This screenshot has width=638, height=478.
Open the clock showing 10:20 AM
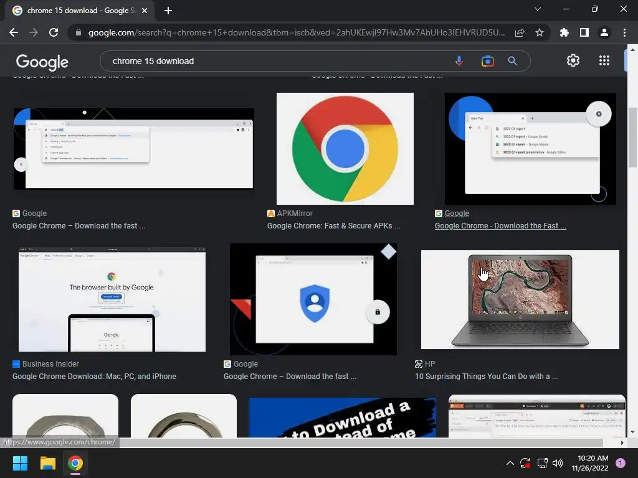590,463
